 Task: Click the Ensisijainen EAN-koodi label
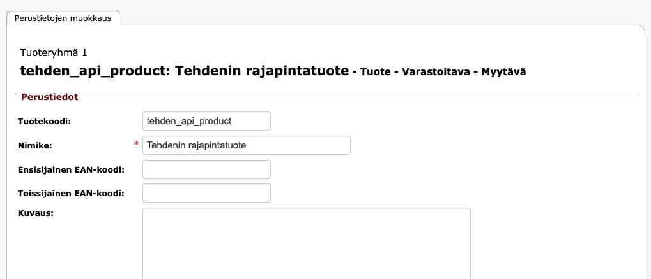tap(71, 169)
